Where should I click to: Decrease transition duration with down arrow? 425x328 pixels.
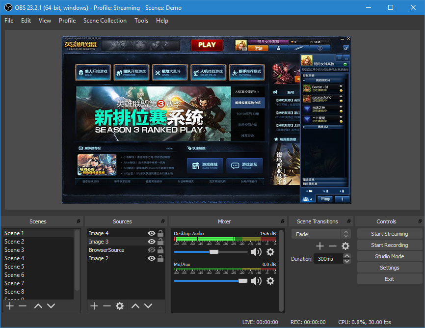[x=346, y=261]
